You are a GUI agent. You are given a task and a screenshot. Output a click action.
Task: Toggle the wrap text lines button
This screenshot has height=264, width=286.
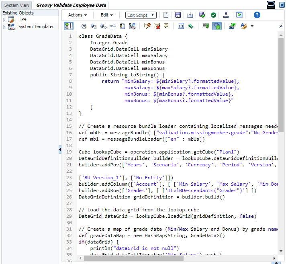[206, 26]
